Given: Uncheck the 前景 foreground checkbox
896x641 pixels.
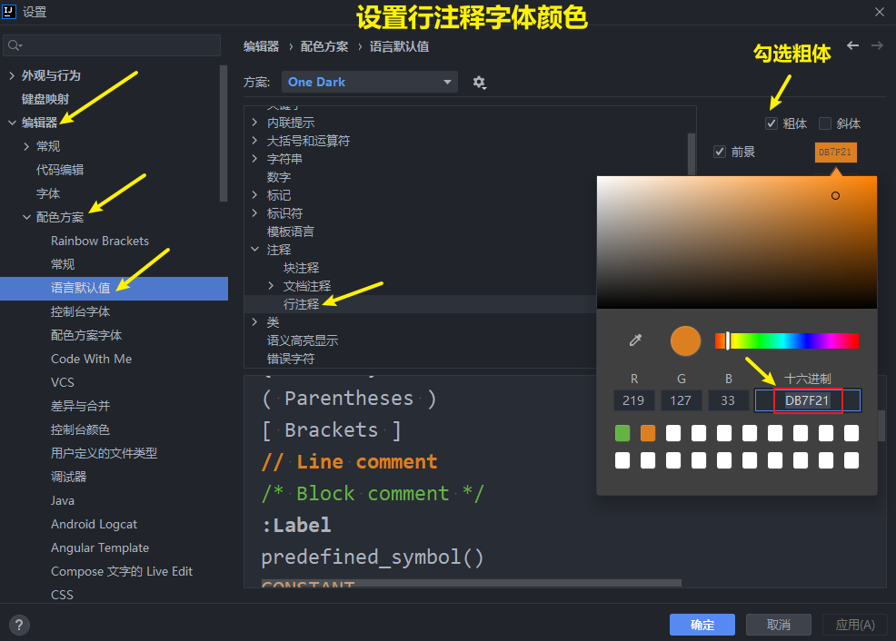Looking at the screenshot, I should coord(720,152).
